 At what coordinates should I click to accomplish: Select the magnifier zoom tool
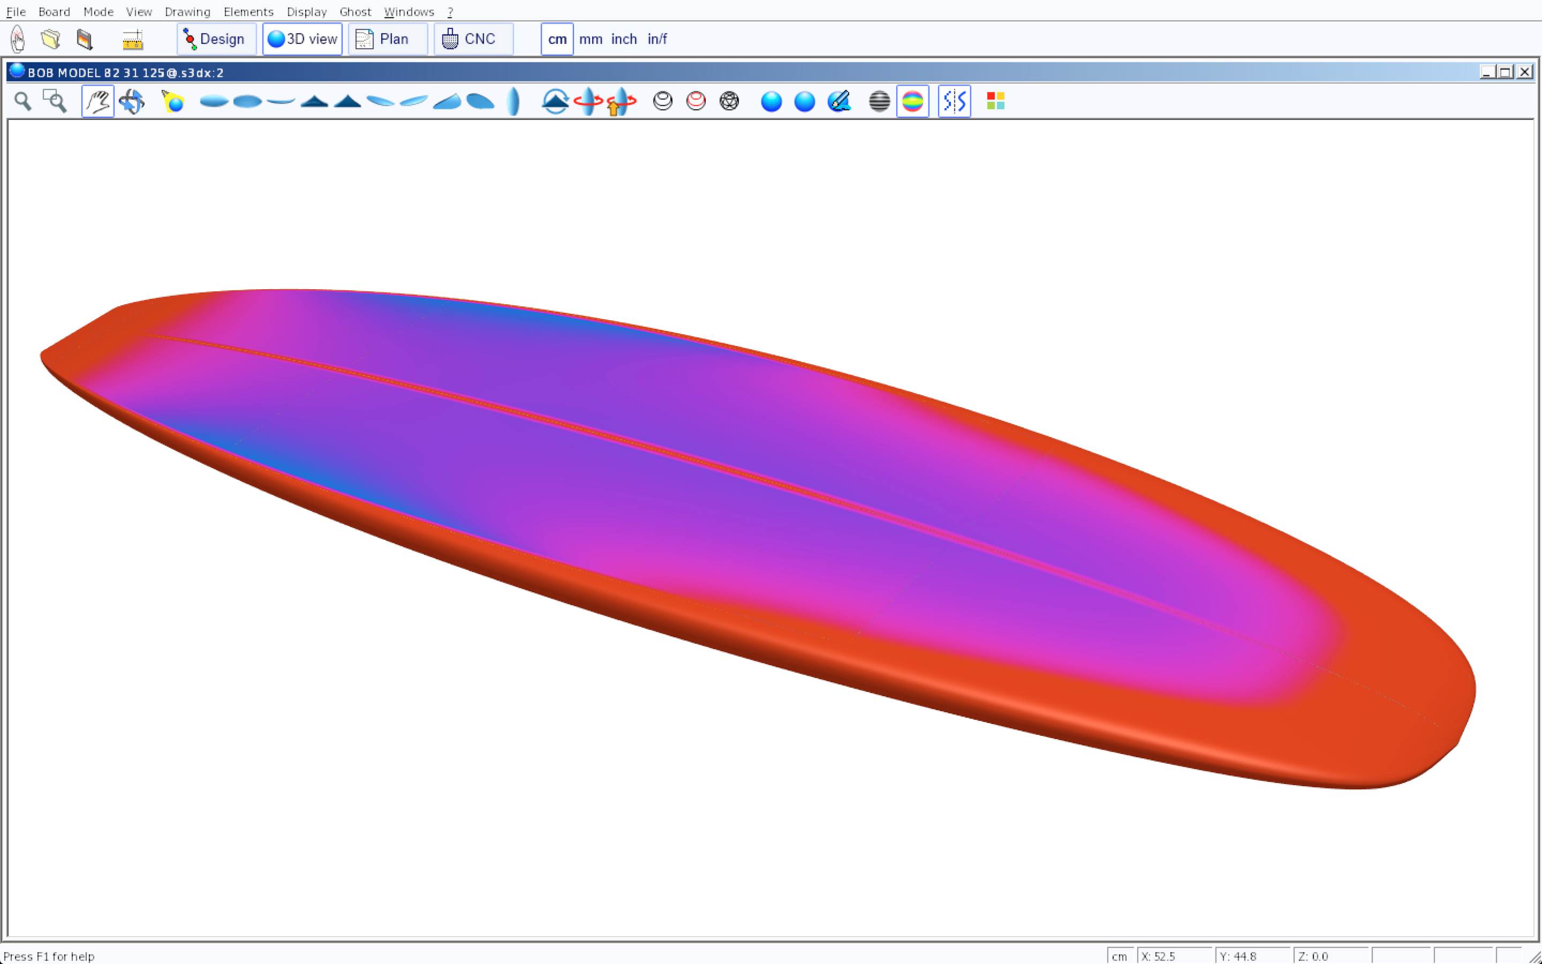tap(23, 101)
